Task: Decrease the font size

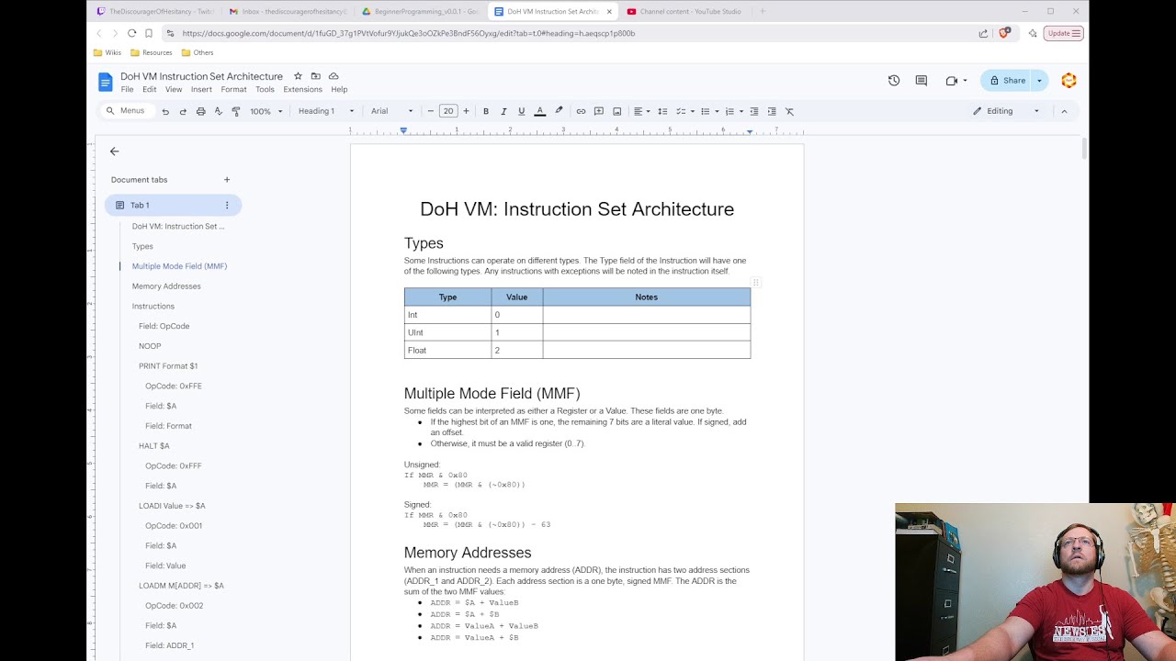Action: (430, 111)
